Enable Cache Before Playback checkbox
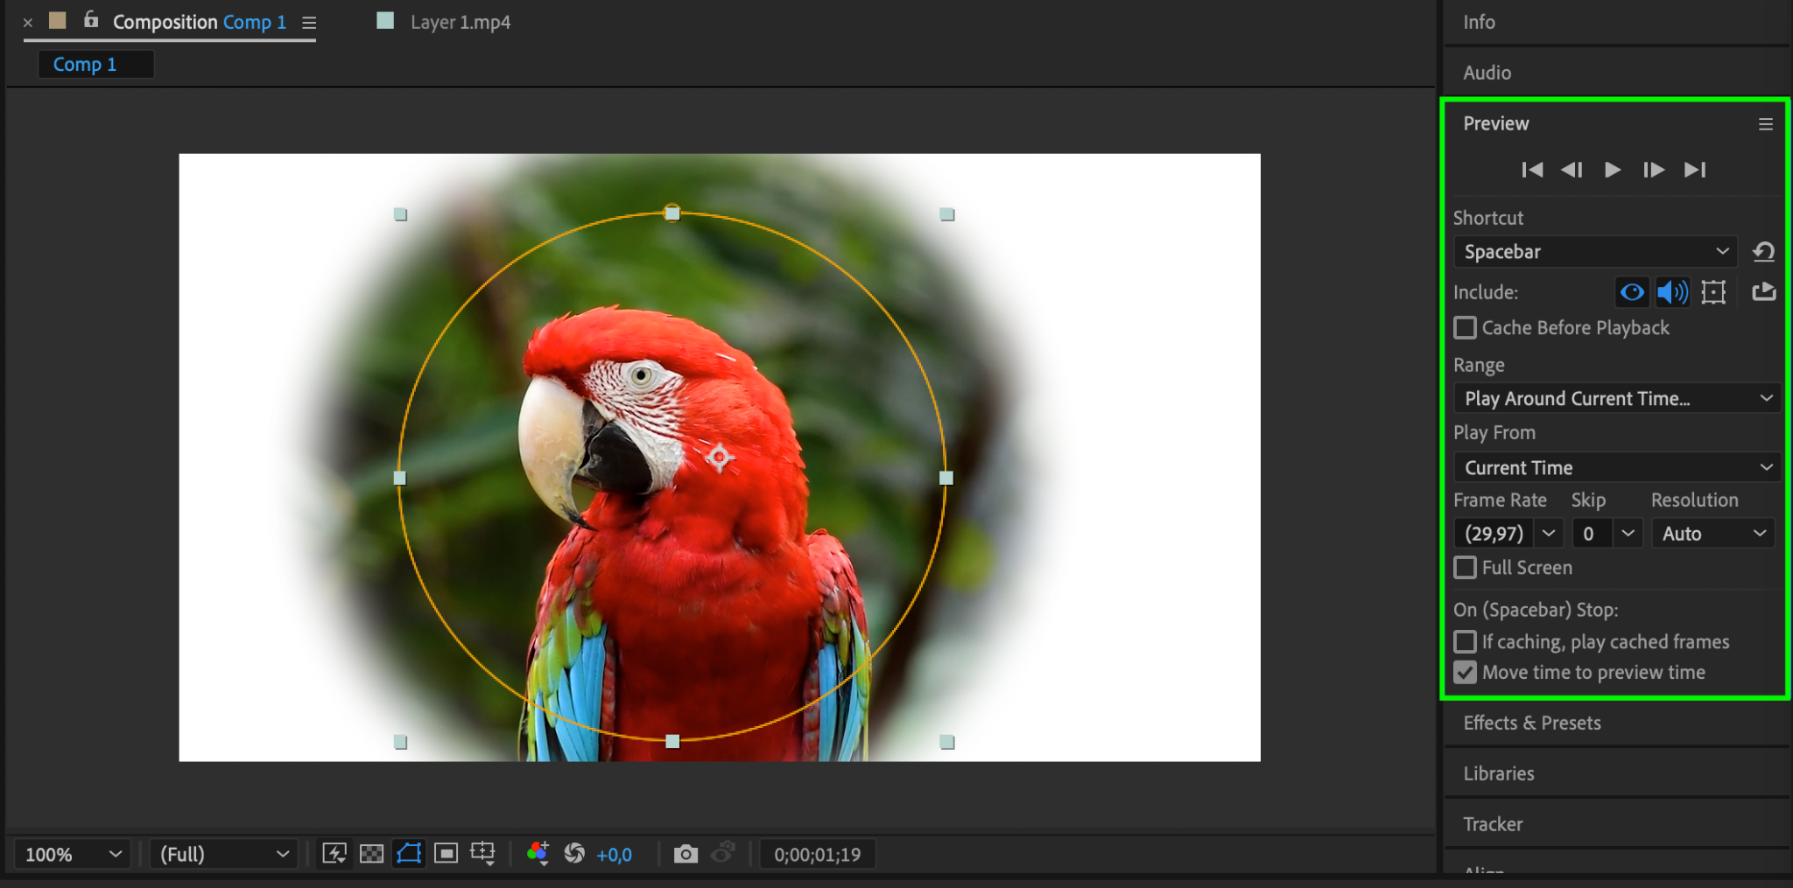 1466,328
